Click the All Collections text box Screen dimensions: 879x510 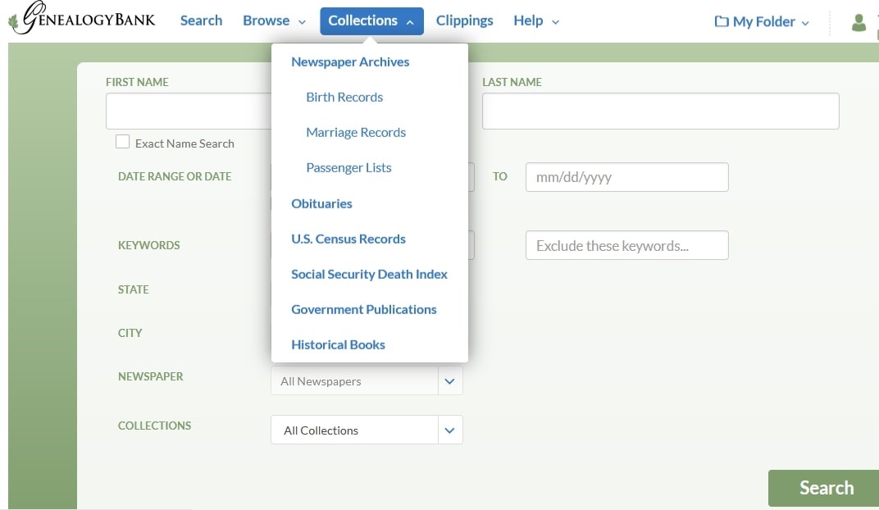point(354,430)
